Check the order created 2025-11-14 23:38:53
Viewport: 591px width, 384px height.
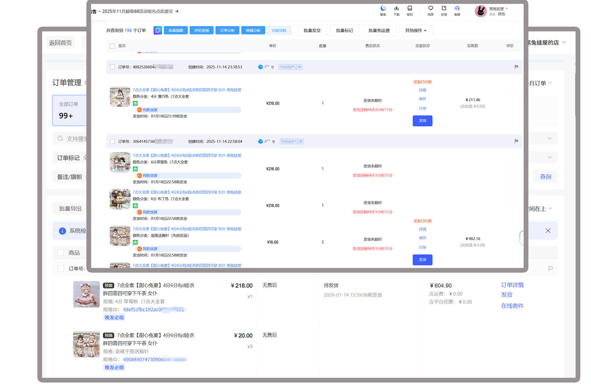[112, 67]
